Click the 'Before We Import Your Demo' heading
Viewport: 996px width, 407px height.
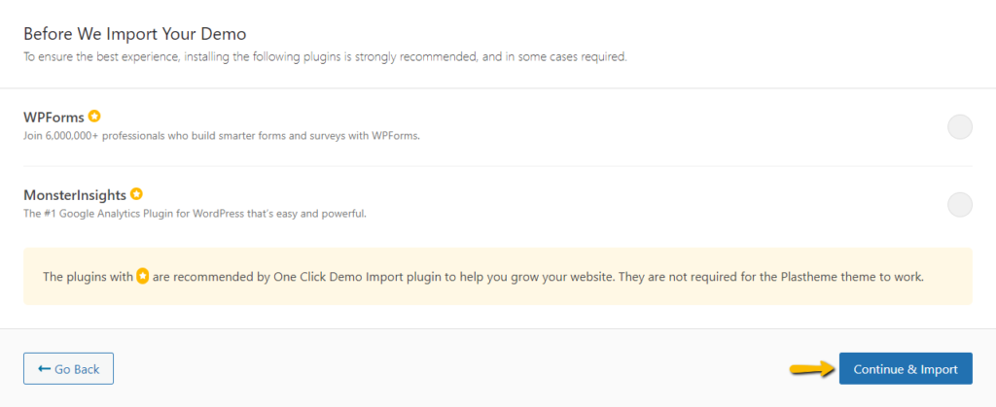click(x=134, y=34)
